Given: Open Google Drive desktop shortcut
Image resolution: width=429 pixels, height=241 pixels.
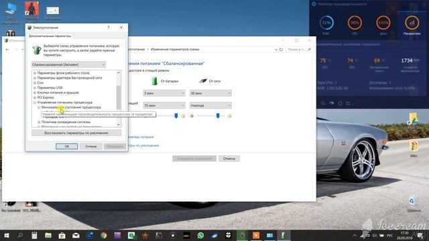Looking at the screenshot, I should tap(414, 121).
